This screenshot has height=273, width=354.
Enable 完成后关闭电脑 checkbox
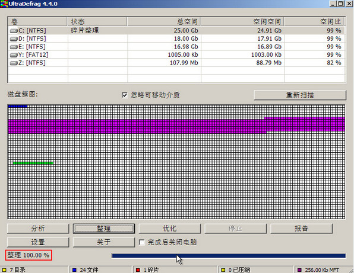pos(142,242)
